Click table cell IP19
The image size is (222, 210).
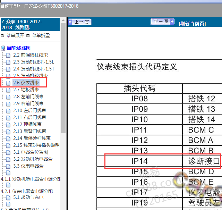(139, 203)
